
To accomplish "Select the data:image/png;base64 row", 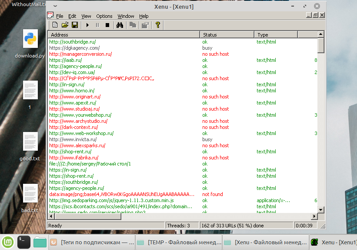I will pos(183,194).
